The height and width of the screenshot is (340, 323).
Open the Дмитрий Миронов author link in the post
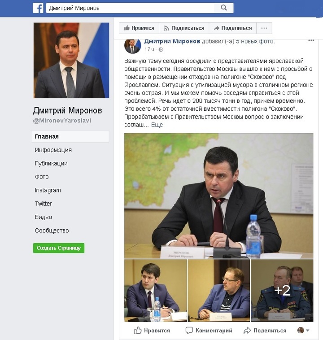172,41
